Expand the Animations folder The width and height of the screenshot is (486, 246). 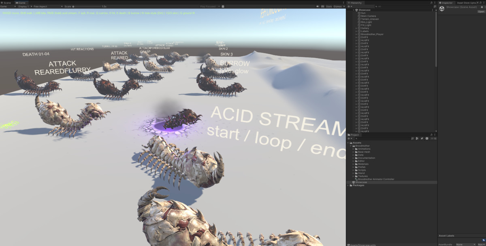[353, 149]
